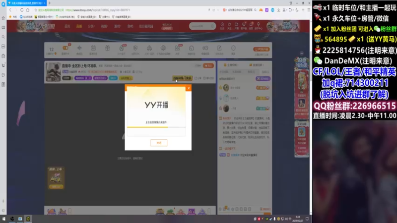Screen dimensions: 397x223
Task: Reload the page with the refresh icon
Action: 22,10
